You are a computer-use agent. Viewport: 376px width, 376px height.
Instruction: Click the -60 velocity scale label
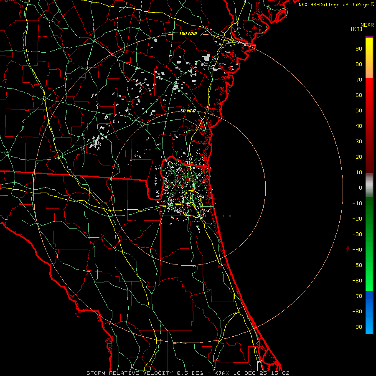[357, 281]
